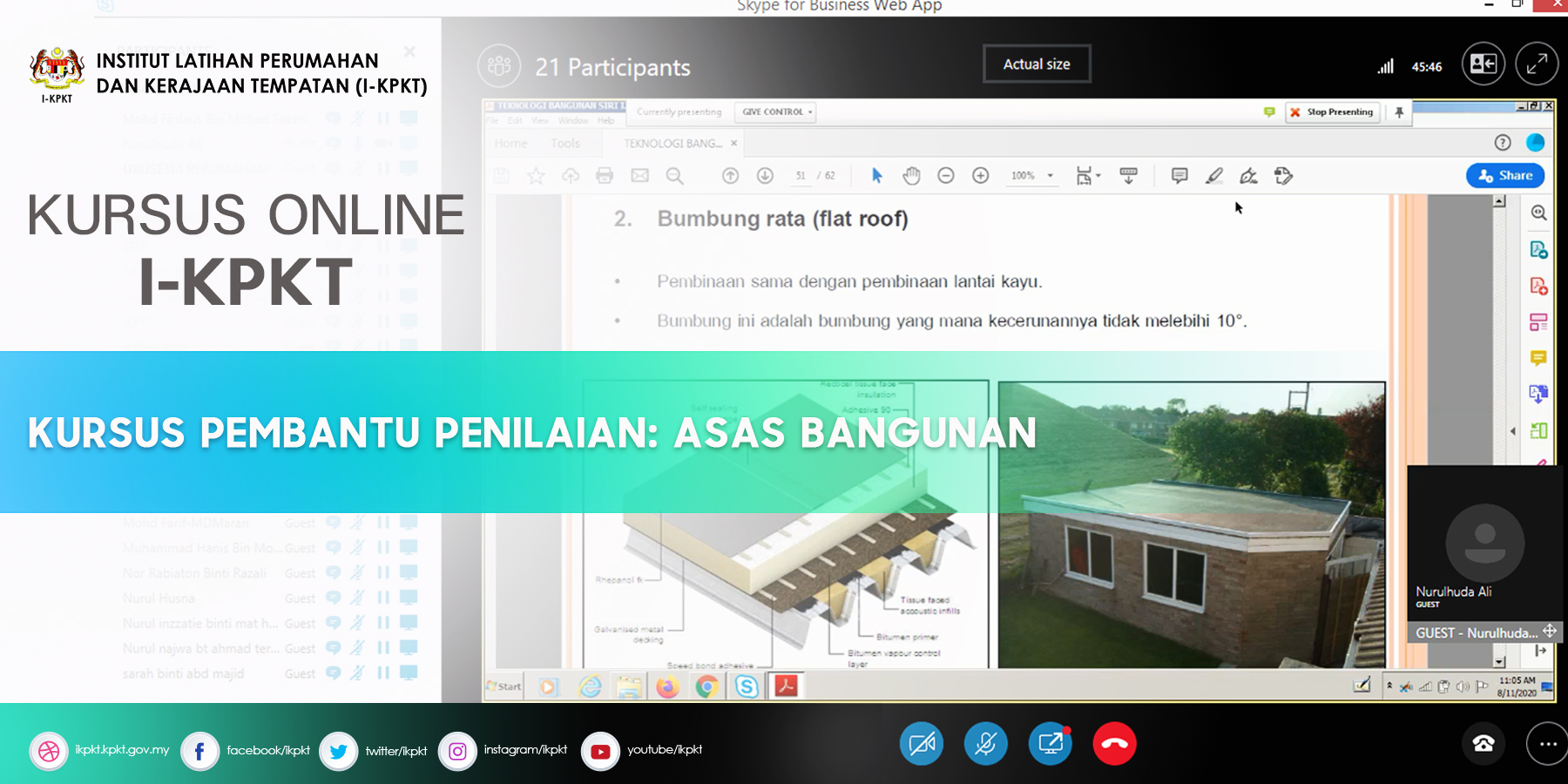Upload the file to cloud

point(571,176)
